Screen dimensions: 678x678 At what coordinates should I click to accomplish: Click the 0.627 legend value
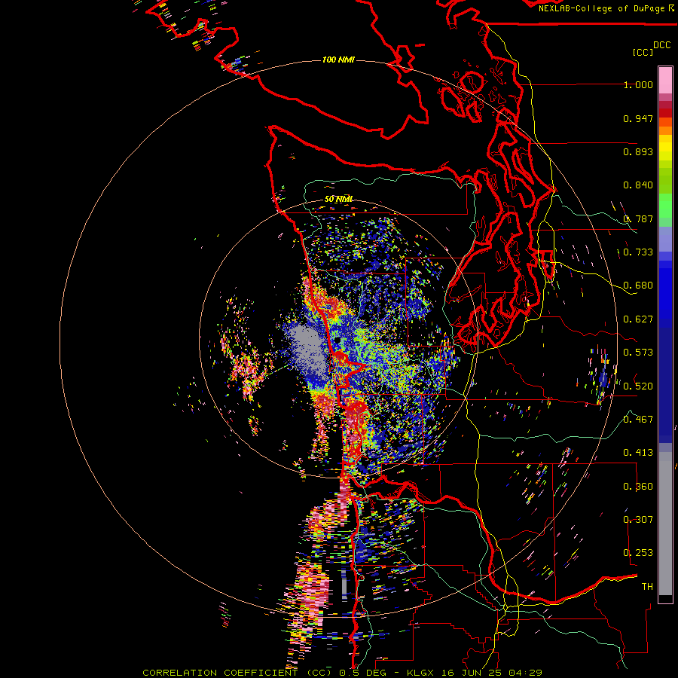[638, 319]
